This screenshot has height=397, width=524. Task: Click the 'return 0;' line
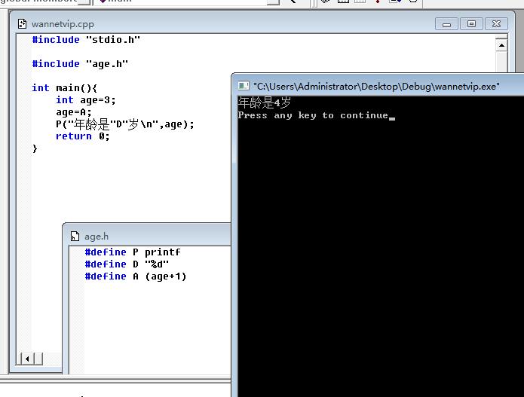coord(82,136)
